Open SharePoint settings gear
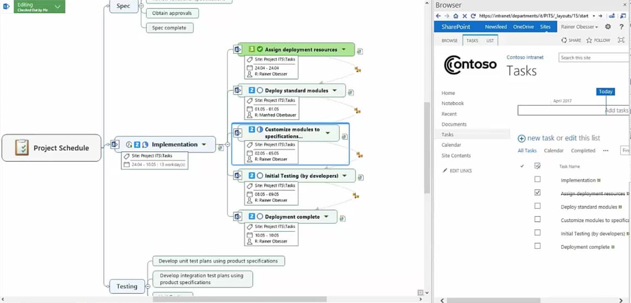 coord(608,26)
